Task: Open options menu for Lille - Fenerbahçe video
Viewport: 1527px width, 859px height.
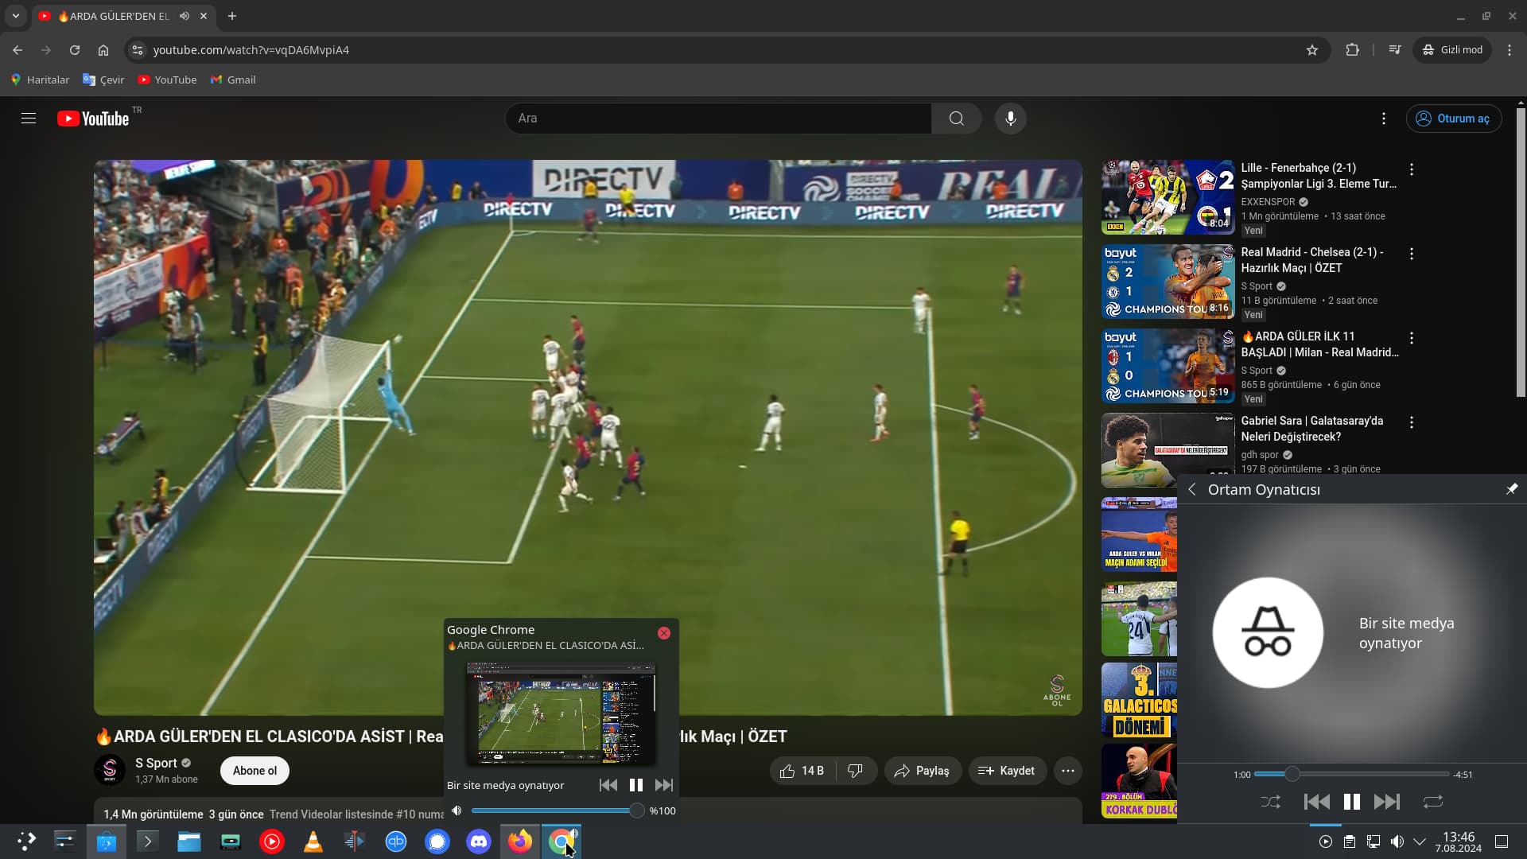Action: [x=1412, y=169]
